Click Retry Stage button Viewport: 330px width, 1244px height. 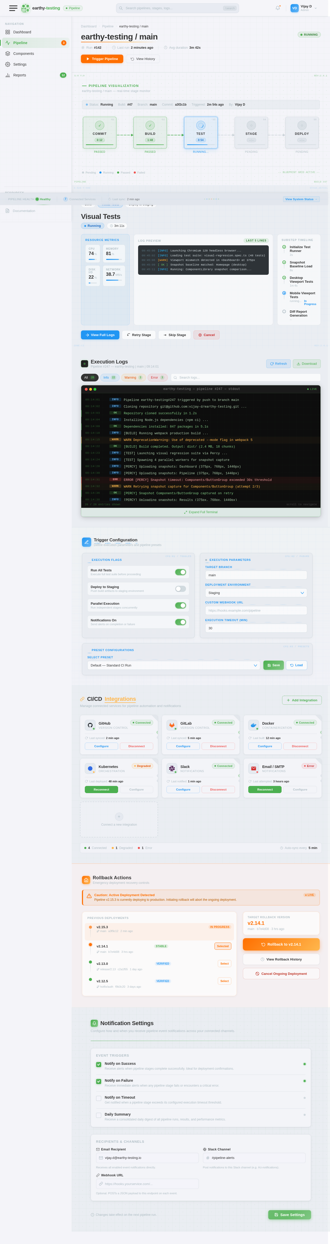point(139,335)
